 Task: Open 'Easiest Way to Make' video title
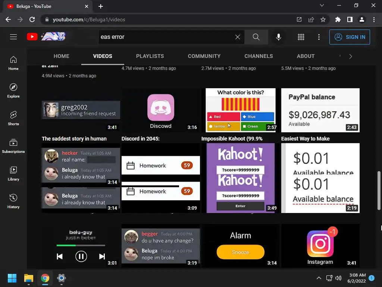(305, 139)
